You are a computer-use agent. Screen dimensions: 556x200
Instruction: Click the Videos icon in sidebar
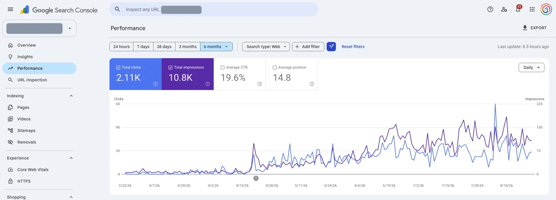click(10, 119)
